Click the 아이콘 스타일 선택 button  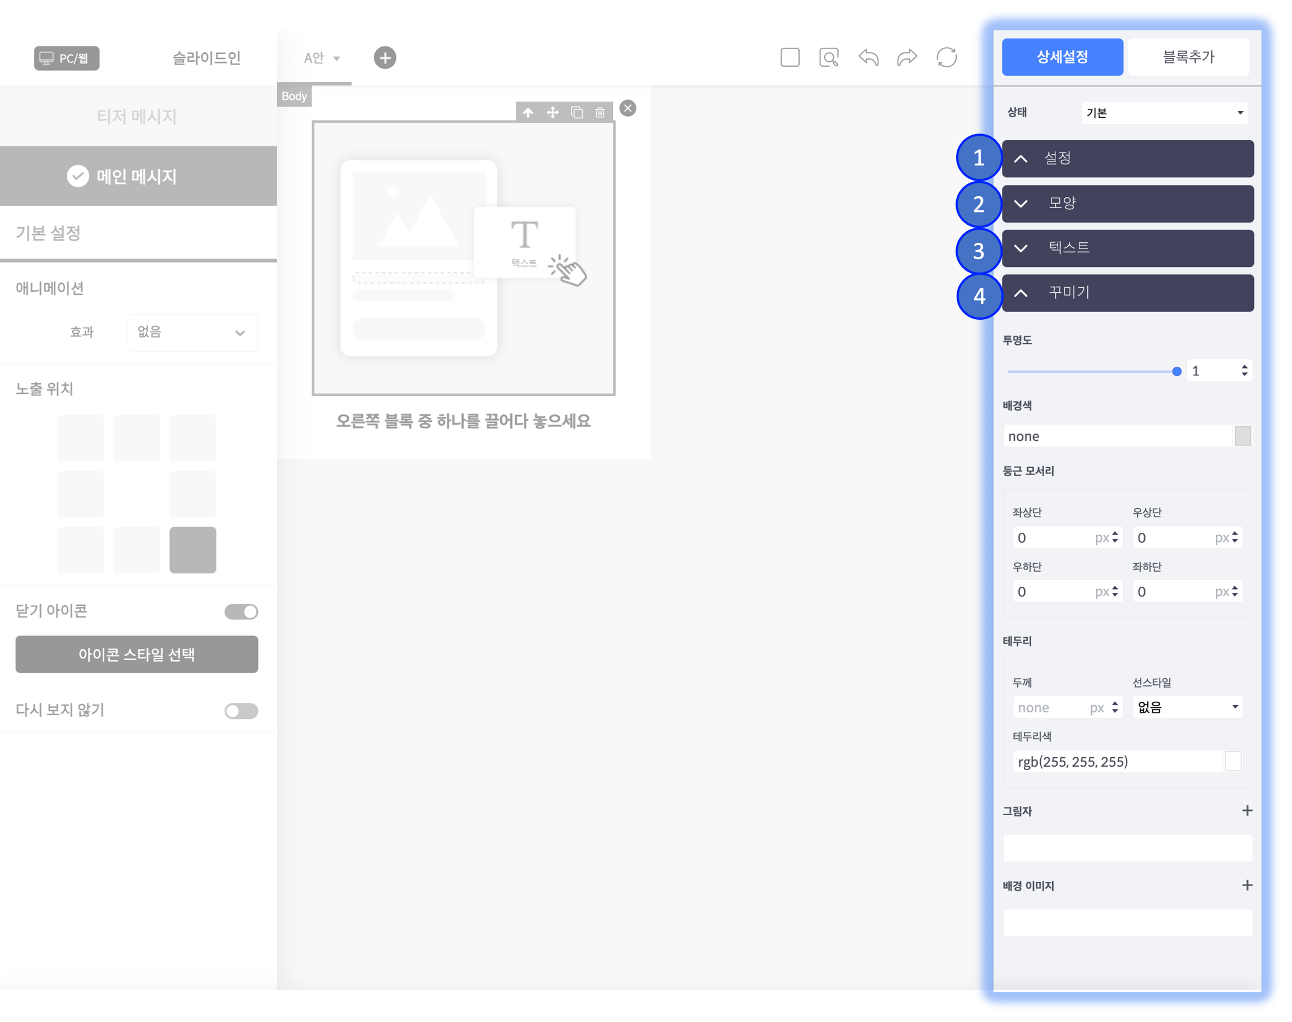pyautogui.click(x=137, y=654)
